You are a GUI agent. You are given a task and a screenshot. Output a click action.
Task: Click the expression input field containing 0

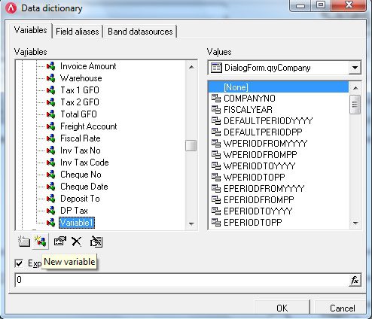tap(181, 280)
